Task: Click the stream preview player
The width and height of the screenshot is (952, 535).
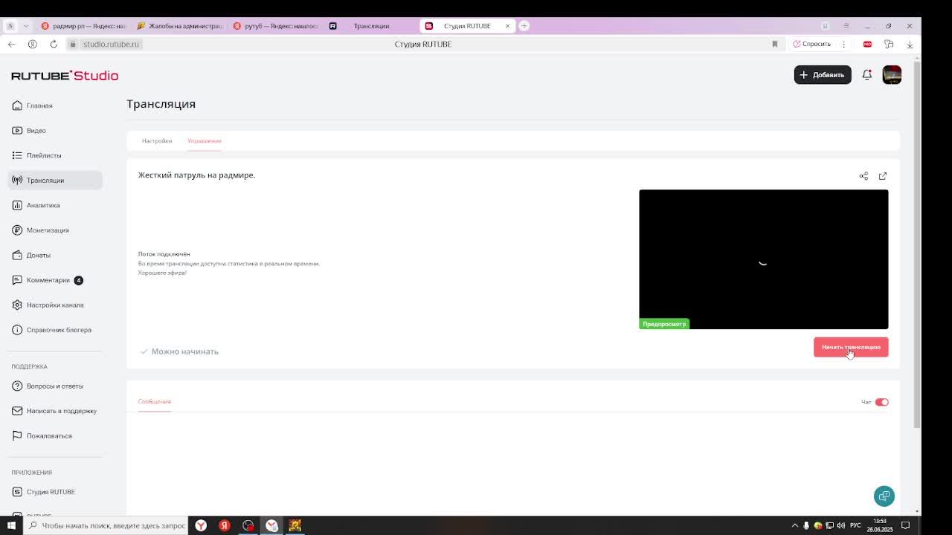Action: point(763,259)
